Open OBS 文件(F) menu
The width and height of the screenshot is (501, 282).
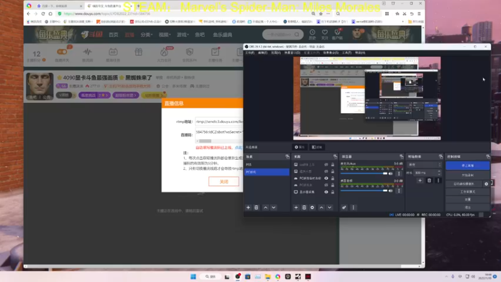point(250,53)
